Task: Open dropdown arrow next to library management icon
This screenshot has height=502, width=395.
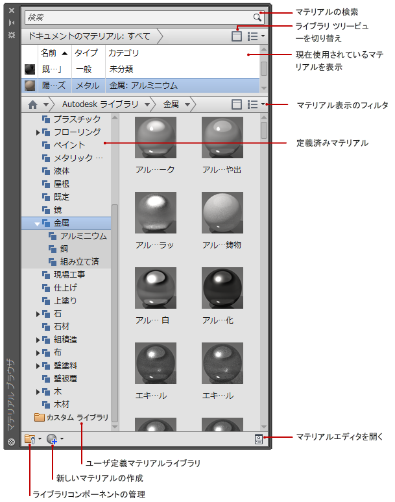Action: (40, 438)
